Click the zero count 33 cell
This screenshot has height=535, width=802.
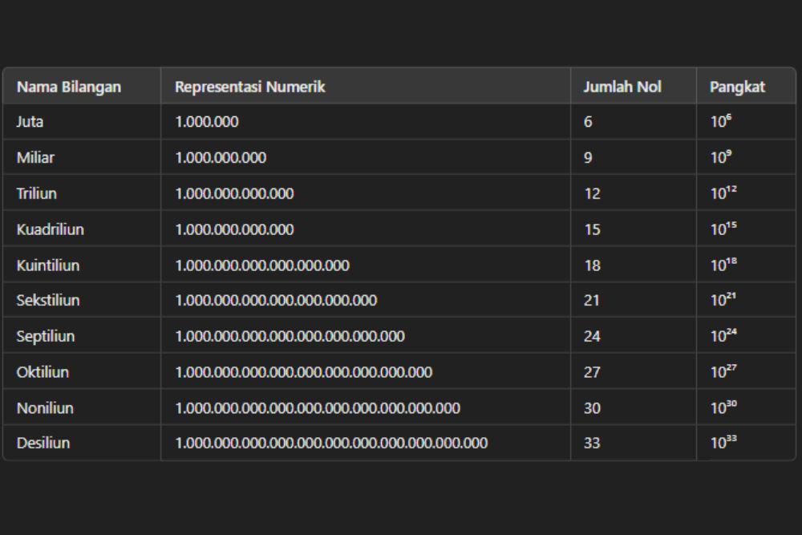pos(592,443)
